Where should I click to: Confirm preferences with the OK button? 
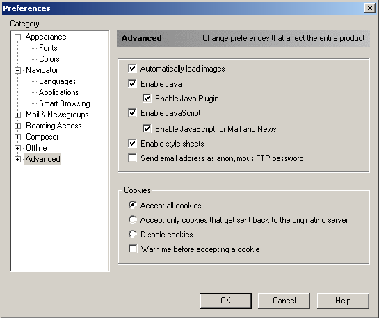(225, 301)
